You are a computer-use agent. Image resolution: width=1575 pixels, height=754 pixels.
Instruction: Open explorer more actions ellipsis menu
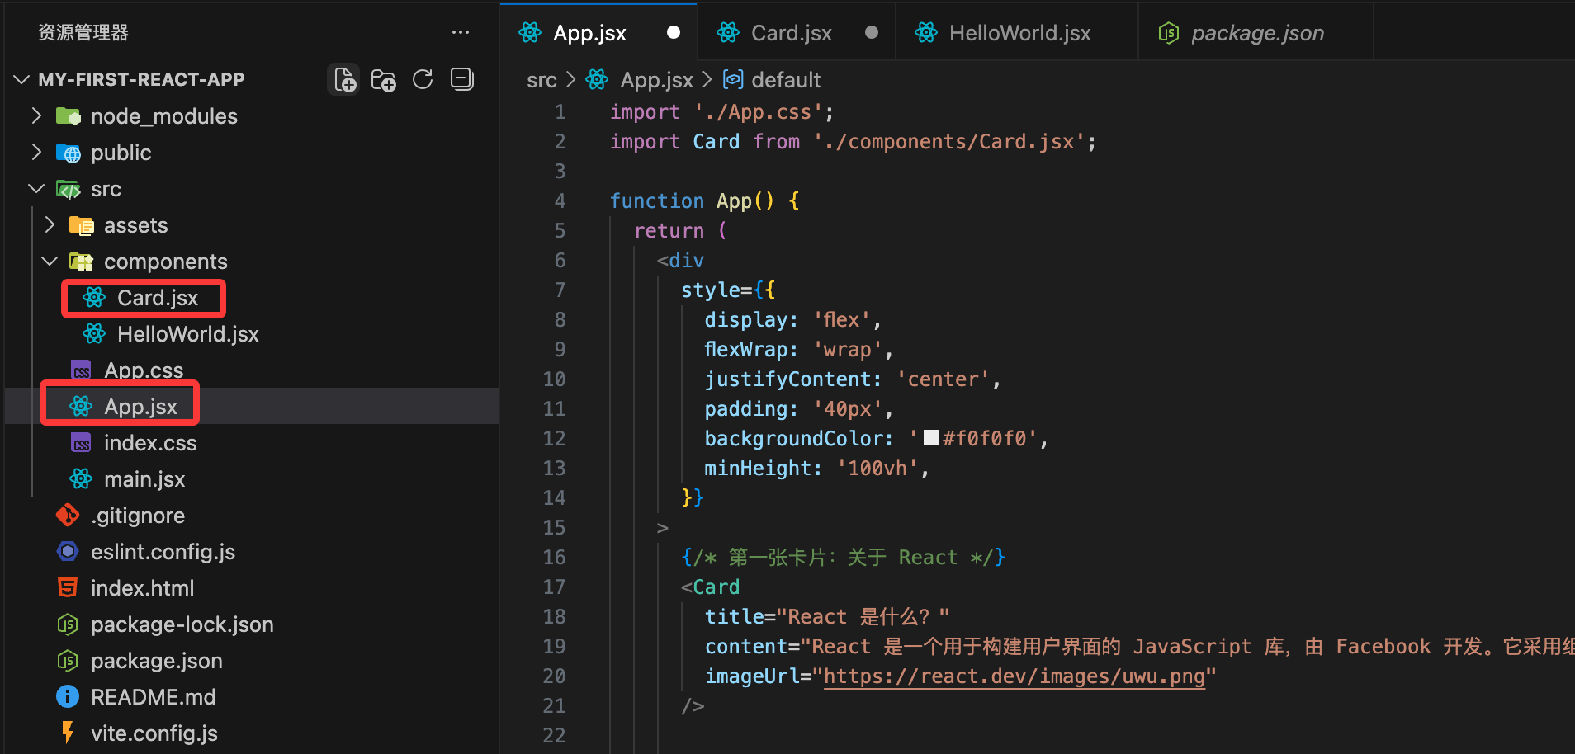click(x=460, y=33)
